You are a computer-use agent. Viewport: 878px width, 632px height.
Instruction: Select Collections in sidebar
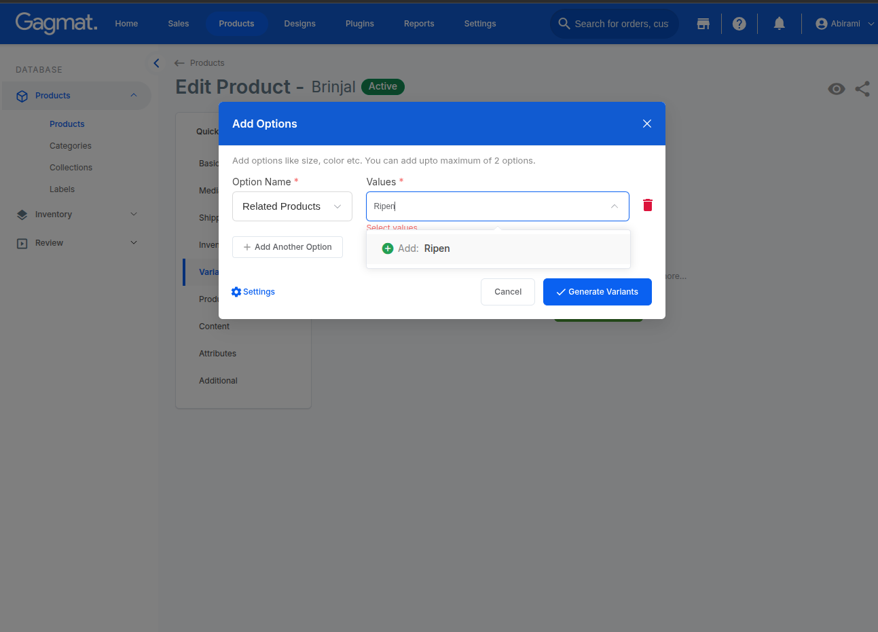tap(71, 168)
